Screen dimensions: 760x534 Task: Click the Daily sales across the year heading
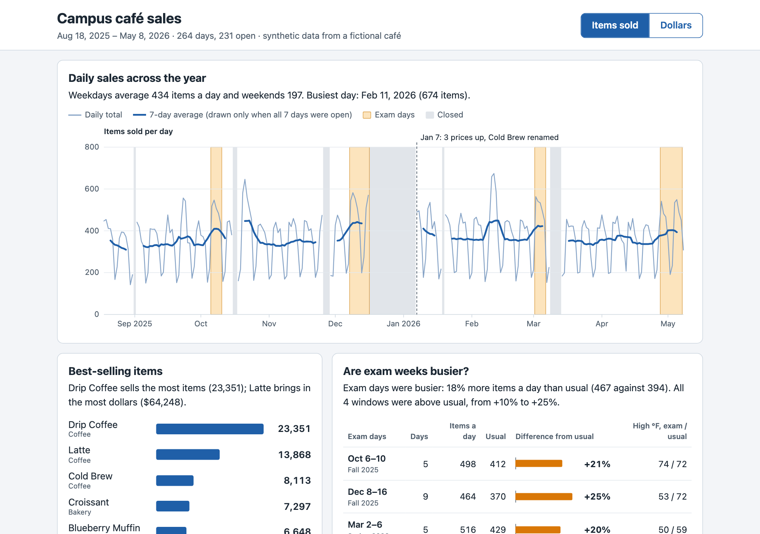tap(137, 78)
